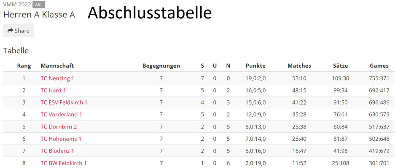Open the TC Hard 1 team link

53,90
